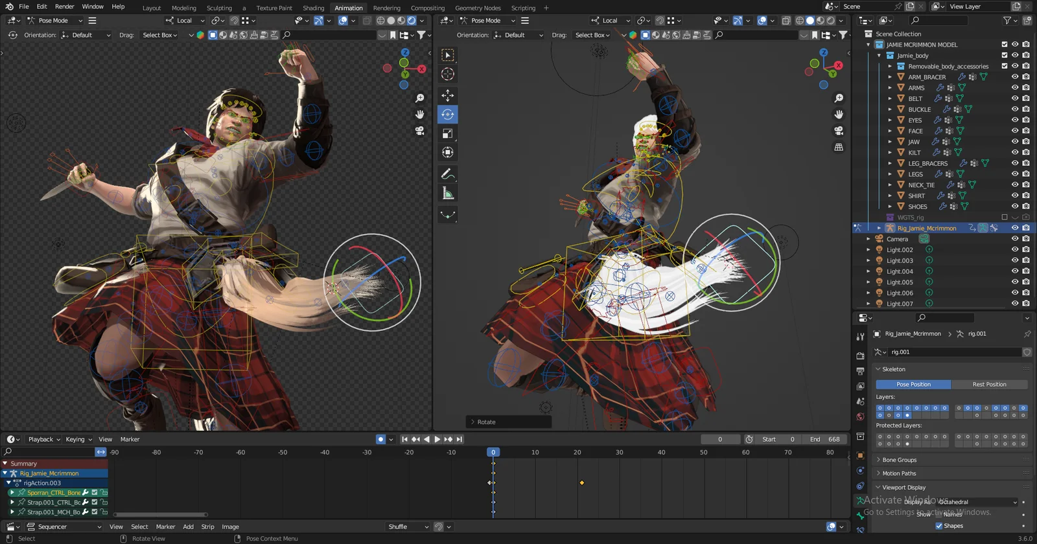Image resolution: width=1037 pixels, height=544 pixels.
Task: Toggle auto keying record button
Action: (380, 439)
